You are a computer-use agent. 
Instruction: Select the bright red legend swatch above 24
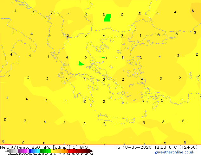click(x=69, y=151)
